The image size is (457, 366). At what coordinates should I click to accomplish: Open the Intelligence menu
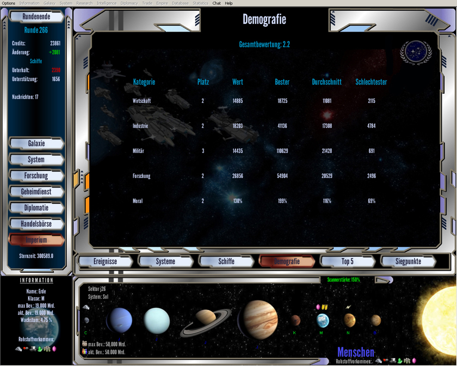[x=107, y=3]
